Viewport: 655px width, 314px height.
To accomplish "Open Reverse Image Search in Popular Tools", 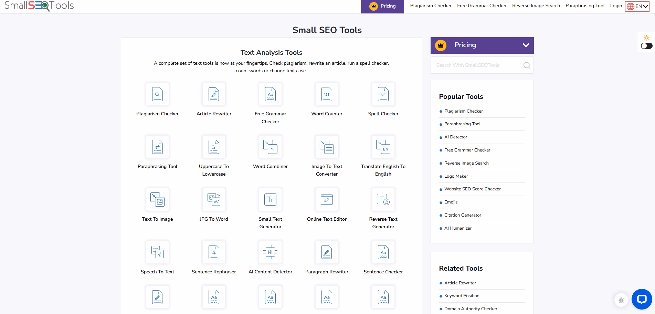I will click(x=466, y=163).
